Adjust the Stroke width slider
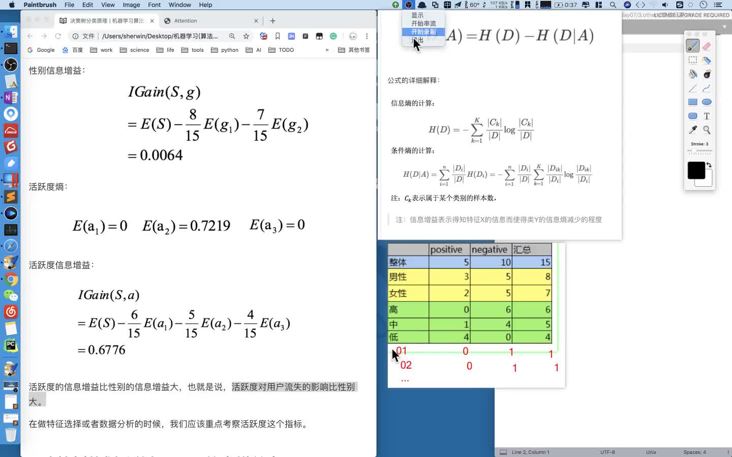This screenshot has width=732, height=457. tap(699, 151)
